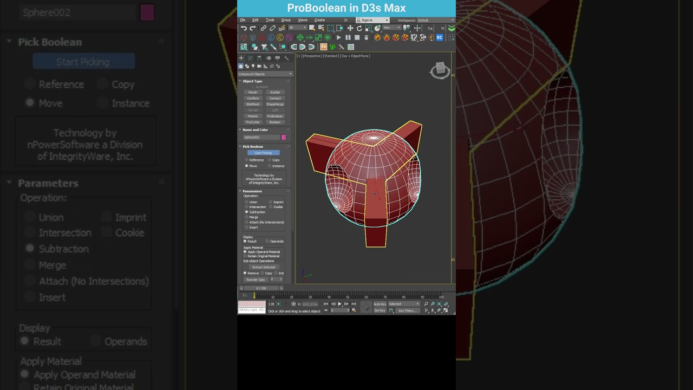Select the Cameras category icon

click(x=259, y=66)
